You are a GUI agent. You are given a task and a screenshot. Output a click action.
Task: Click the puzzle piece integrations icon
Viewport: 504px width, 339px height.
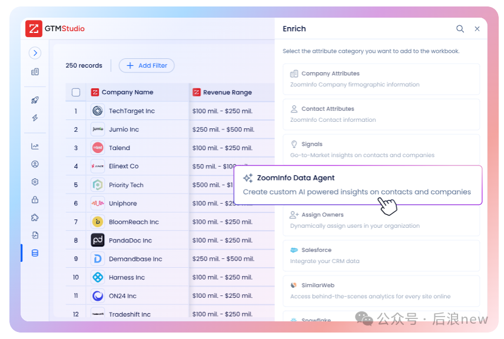35,218
